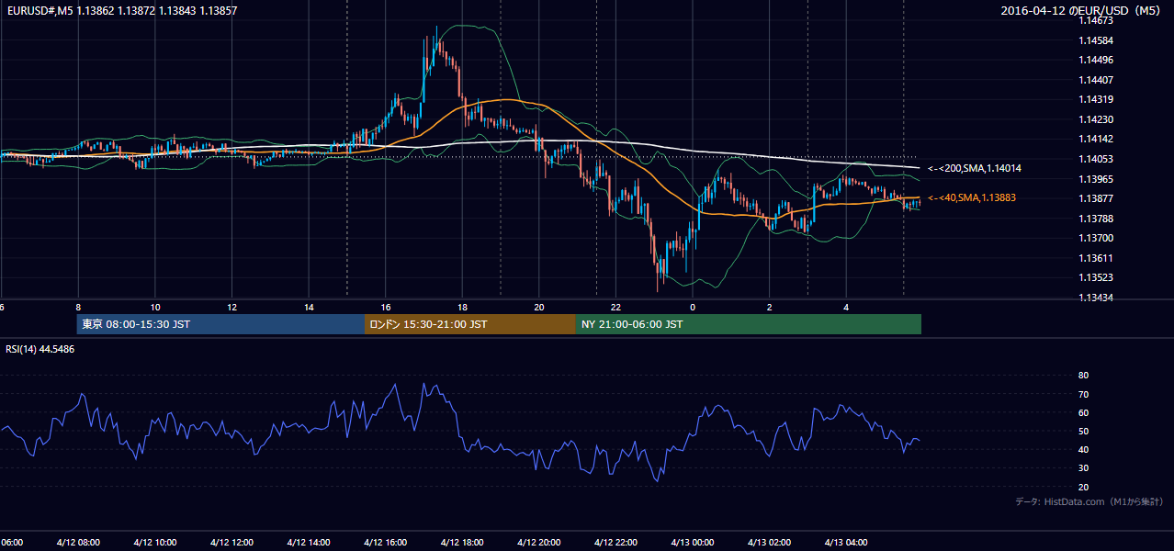Click the 4/13 04:00 time axis label
1174x551 pixels.
tap(847, 543)
